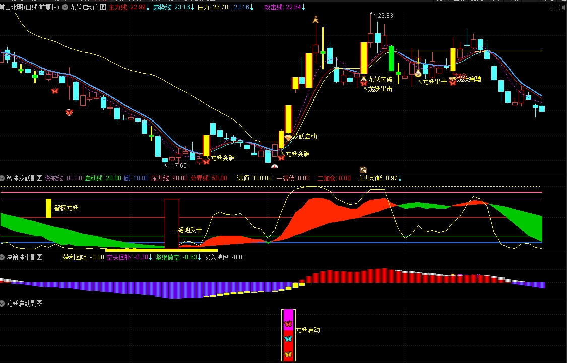Image resolution: width=567 pixels, height=363 pixels.
Task: Click the magenta butterfly in 龙妖启动副图 bar
Action: [288, 324]
